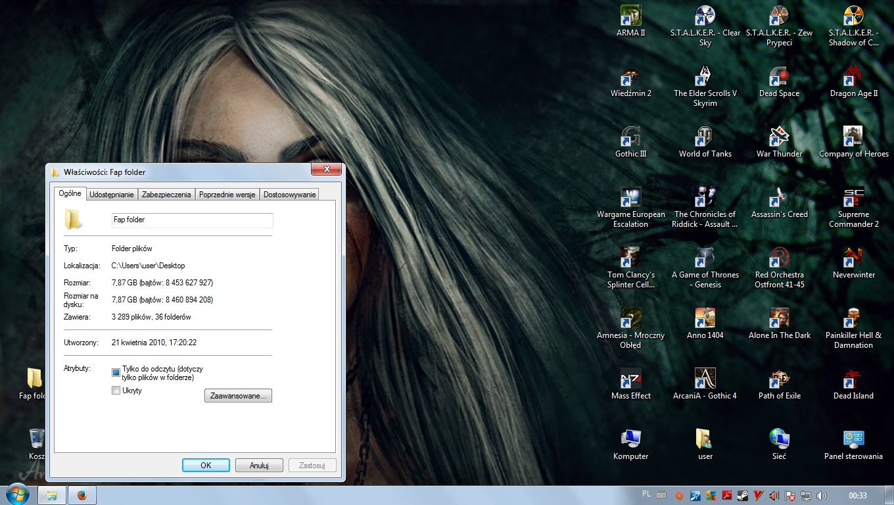Image resolution: width=894 pixels, height=505 pixels.
Task: Click the Origin tray icon
Action: coord(680,495)
